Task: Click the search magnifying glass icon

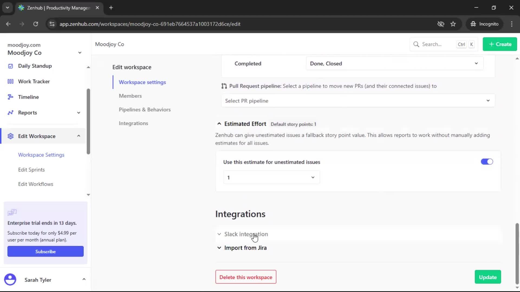Action: [x=417, y=44]
